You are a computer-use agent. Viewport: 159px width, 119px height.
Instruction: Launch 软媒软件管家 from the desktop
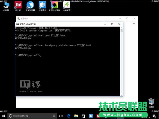pyautogui.click(x=54, y=6)
